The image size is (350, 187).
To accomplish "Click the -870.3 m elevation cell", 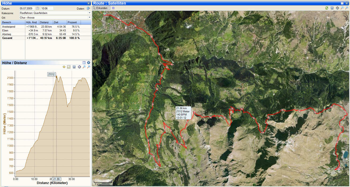I will 33,34.
